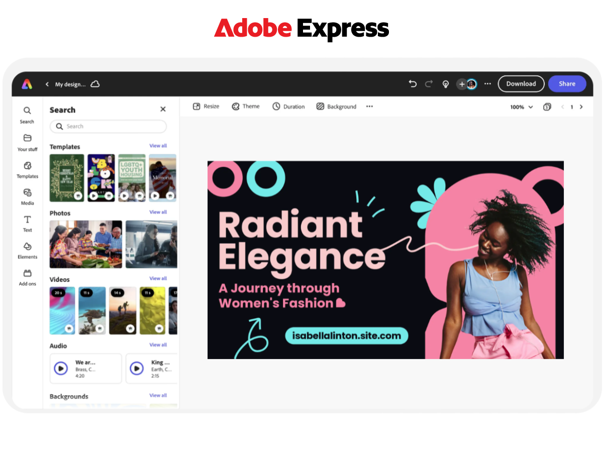Open the Theme option

click(x=246, y=106)
